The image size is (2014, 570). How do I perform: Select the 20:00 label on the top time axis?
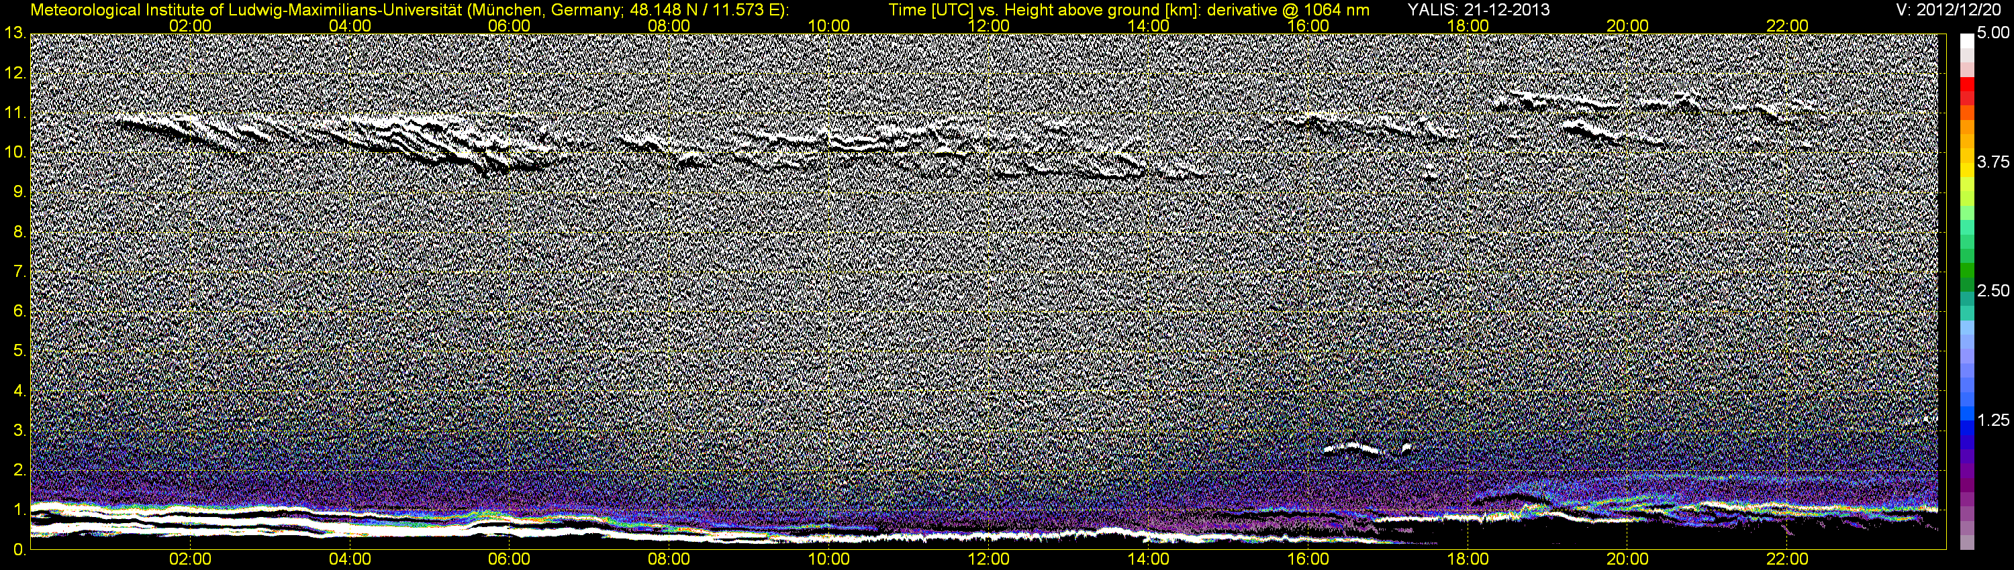[1628, 25]
